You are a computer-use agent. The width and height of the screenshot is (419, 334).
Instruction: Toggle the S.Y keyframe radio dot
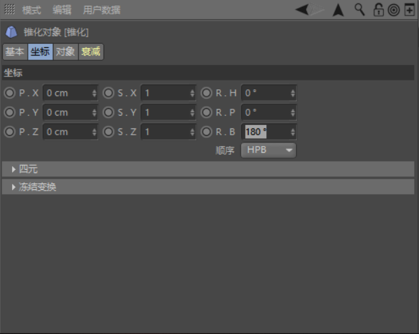108,112
